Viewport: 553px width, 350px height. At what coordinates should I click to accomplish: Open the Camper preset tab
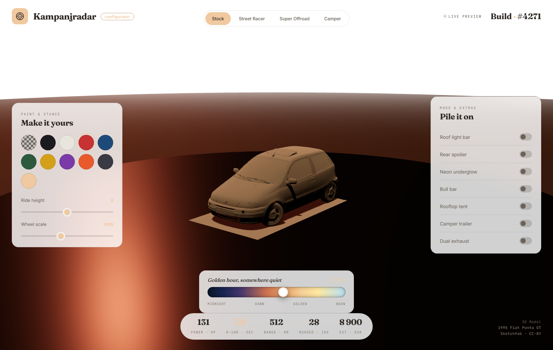(x=333, y=19)
